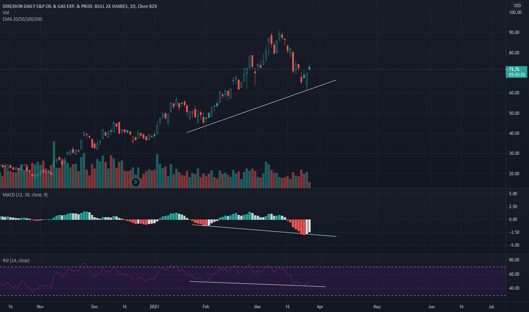The image size is (529, 312).
Task: Select the white trendline on the MACD histogram
Action: (264, 231)
